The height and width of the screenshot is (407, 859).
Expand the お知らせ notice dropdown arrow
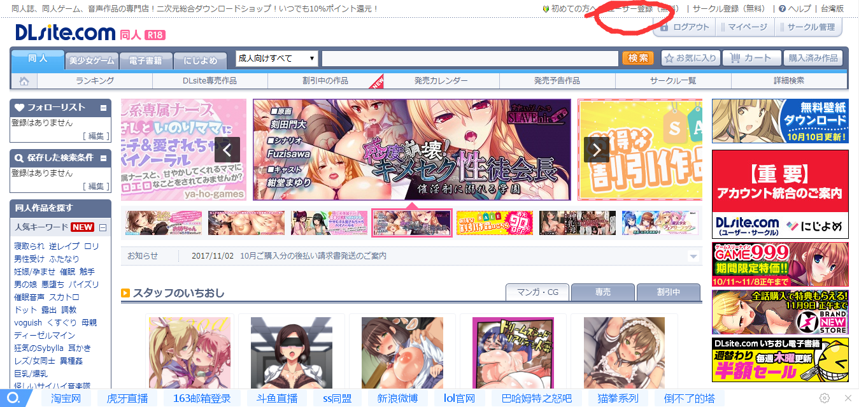(693, 256)
